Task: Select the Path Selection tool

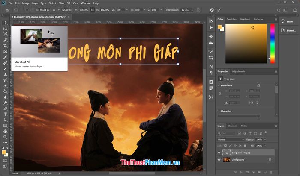Action: click(x=5, y=120)
